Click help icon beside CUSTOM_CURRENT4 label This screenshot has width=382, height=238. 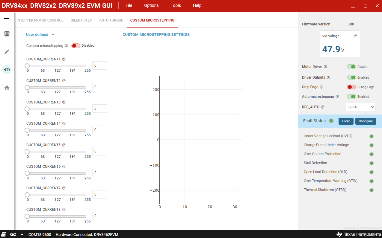point(64,123)
